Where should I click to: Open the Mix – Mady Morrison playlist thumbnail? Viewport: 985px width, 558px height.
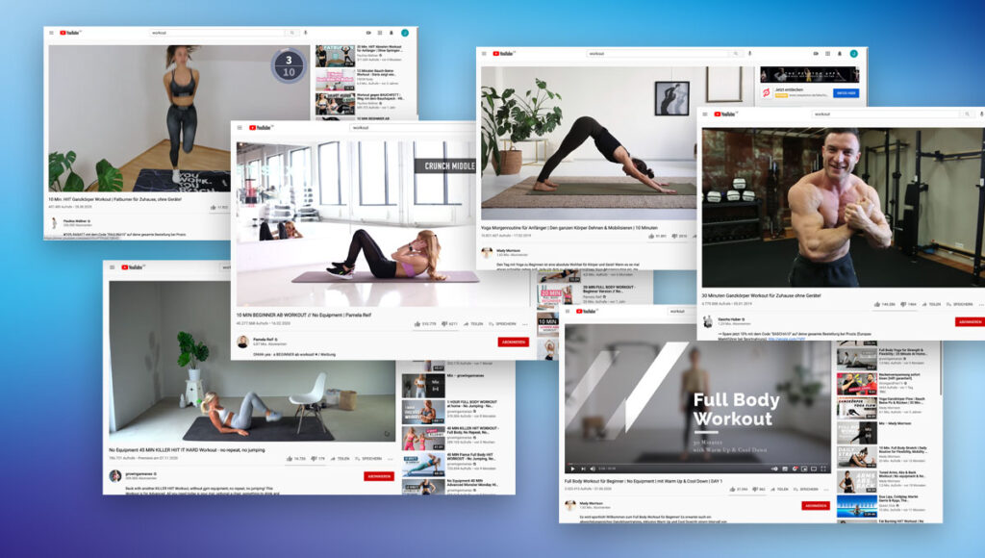pos(857,433)
